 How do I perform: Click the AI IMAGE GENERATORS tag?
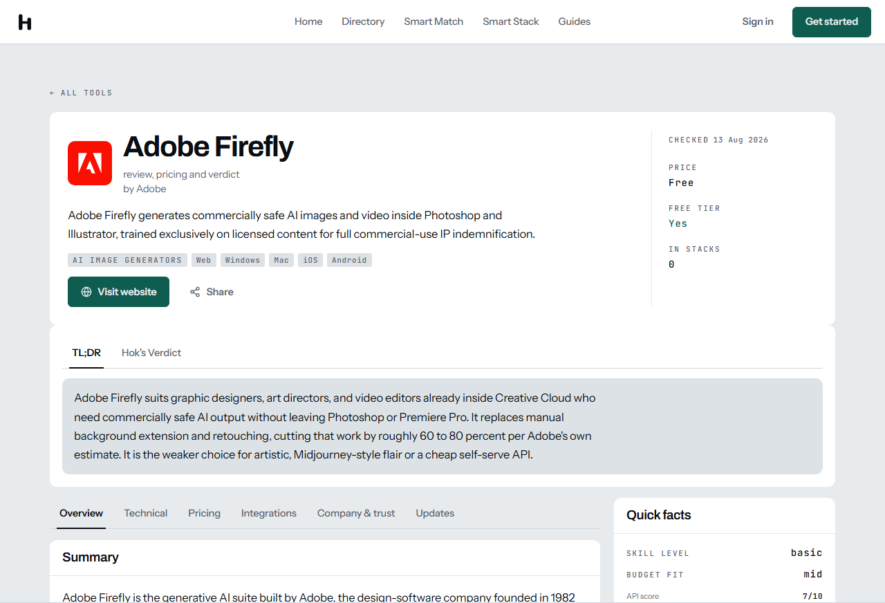click(x=127, y=260)
